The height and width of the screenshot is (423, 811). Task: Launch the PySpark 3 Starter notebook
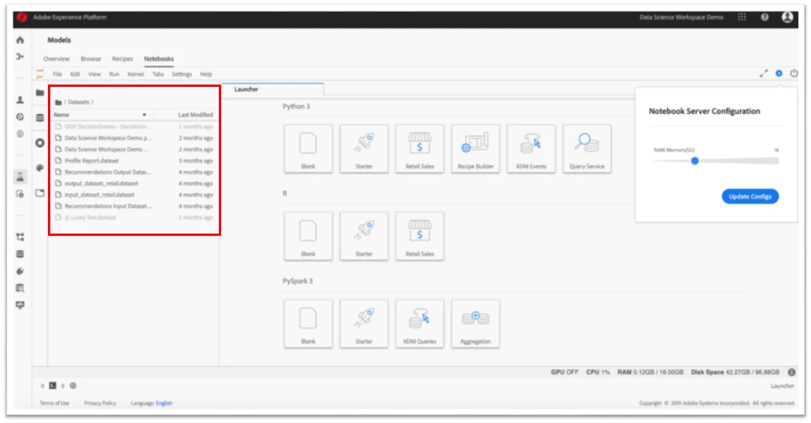click(x=364, y=324)
